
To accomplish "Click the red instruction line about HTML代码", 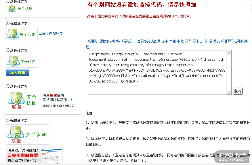I will pyautogui.click(x=139, y=16).
